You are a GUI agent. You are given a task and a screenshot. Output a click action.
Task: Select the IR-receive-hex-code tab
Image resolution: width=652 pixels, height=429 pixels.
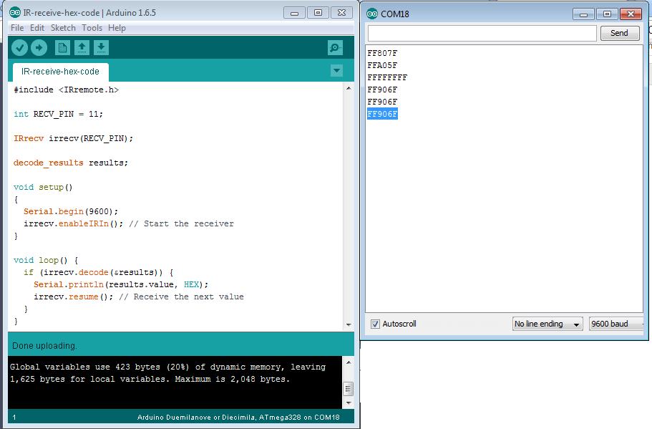[x=61, y=72]
